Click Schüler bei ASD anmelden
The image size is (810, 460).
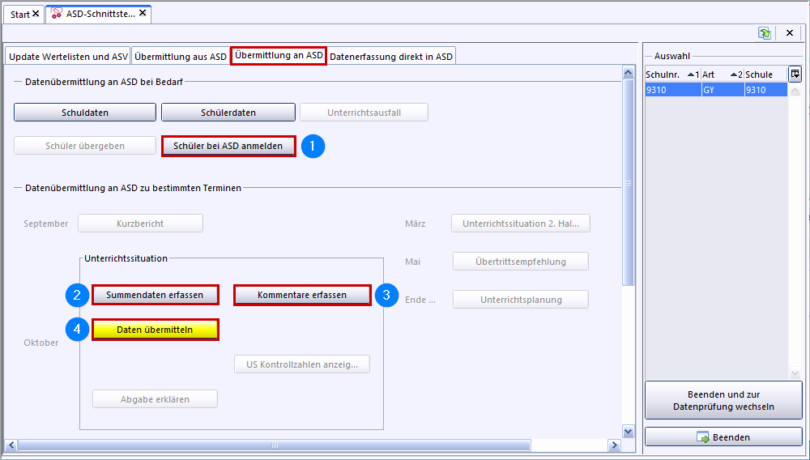coord(228,146)
